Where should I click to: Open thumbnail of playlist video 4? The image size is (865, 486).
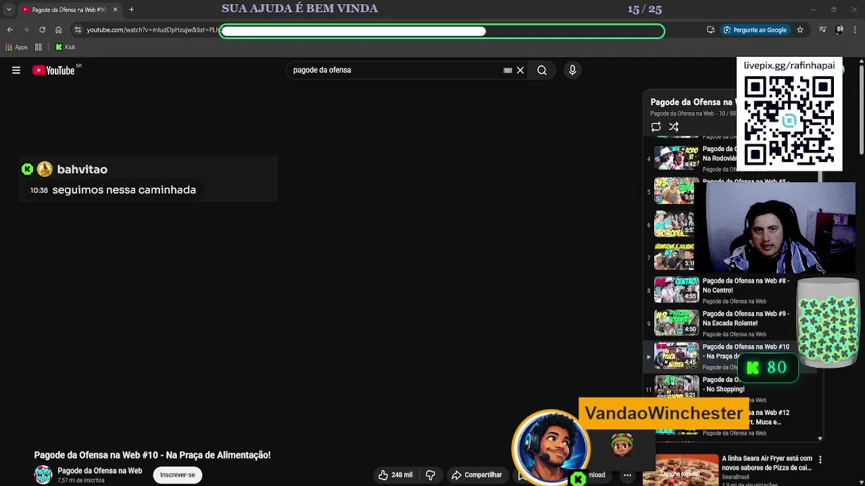click(676, 158)
